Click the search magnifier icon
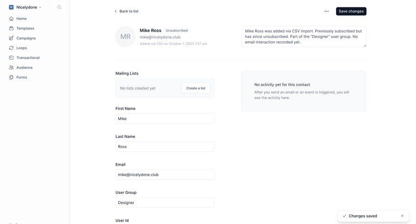This screenshot has height=224, width=416. [59, 7]
